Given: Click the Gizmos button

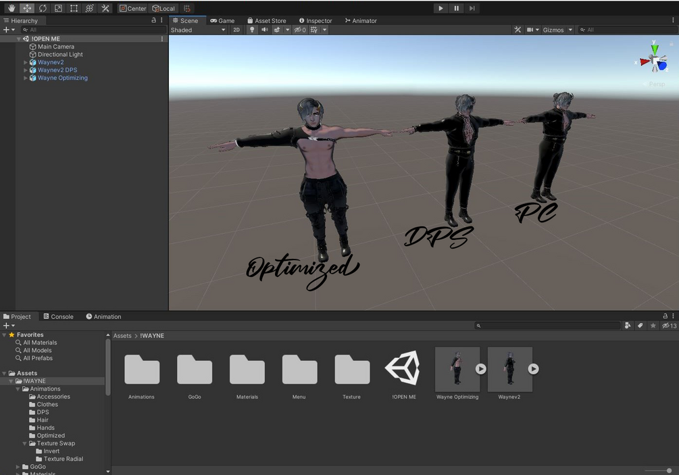Looking at the screenshot, I should tap(553, 30).
